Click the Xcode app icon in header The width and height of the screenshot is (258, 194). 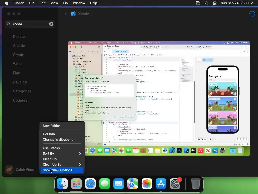click(x=73, y=14)
